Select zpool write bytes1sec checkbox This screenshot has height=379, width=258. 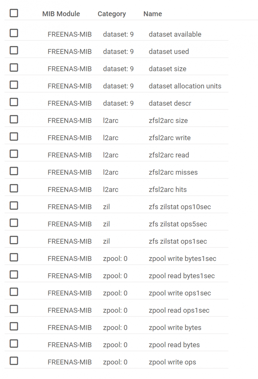[14, 257]
